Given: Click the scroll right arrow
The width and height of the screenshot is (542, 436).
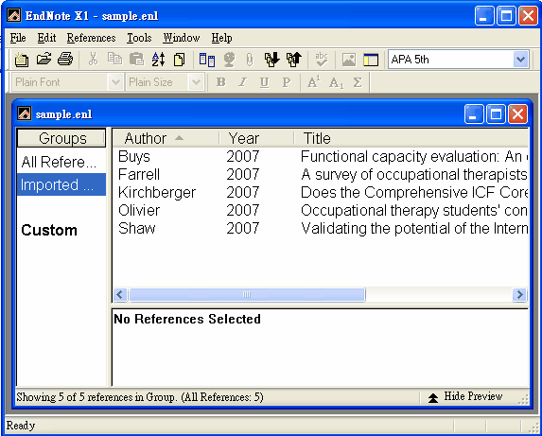Looking at the screenshot, I should click(x=519, y=295).
